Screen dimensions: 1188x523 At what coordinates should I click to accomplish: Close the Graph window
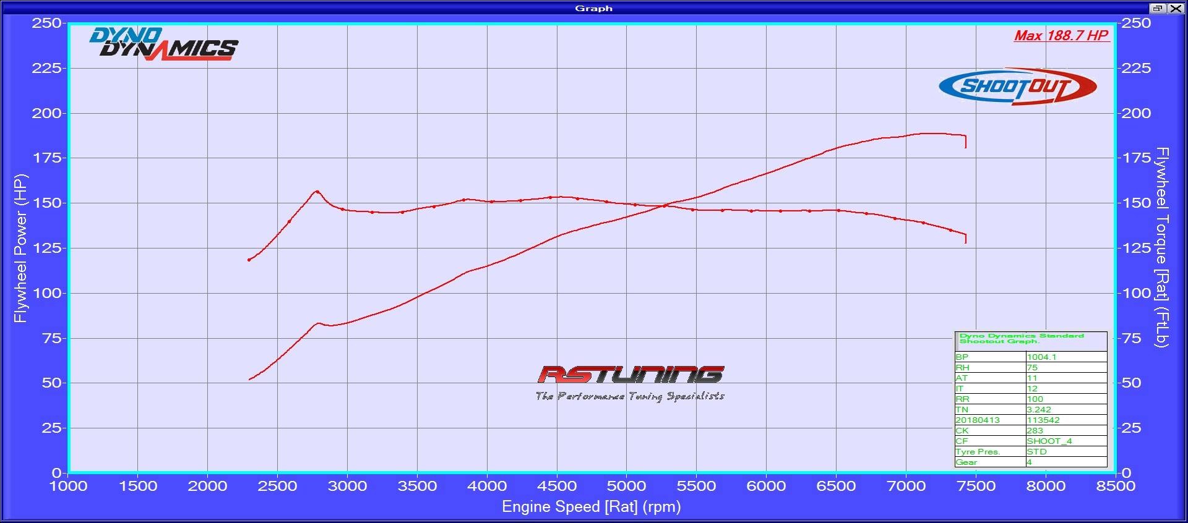(x=1174, y=8)
